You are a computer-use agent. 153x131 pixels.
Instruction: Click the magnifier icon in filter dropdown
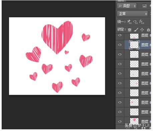pyautogui.click(x=120, y=6)
